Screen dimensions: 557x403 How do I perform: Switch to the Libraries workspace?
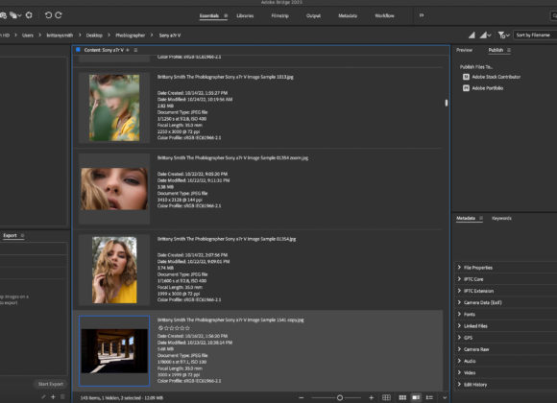click(245, 15)
